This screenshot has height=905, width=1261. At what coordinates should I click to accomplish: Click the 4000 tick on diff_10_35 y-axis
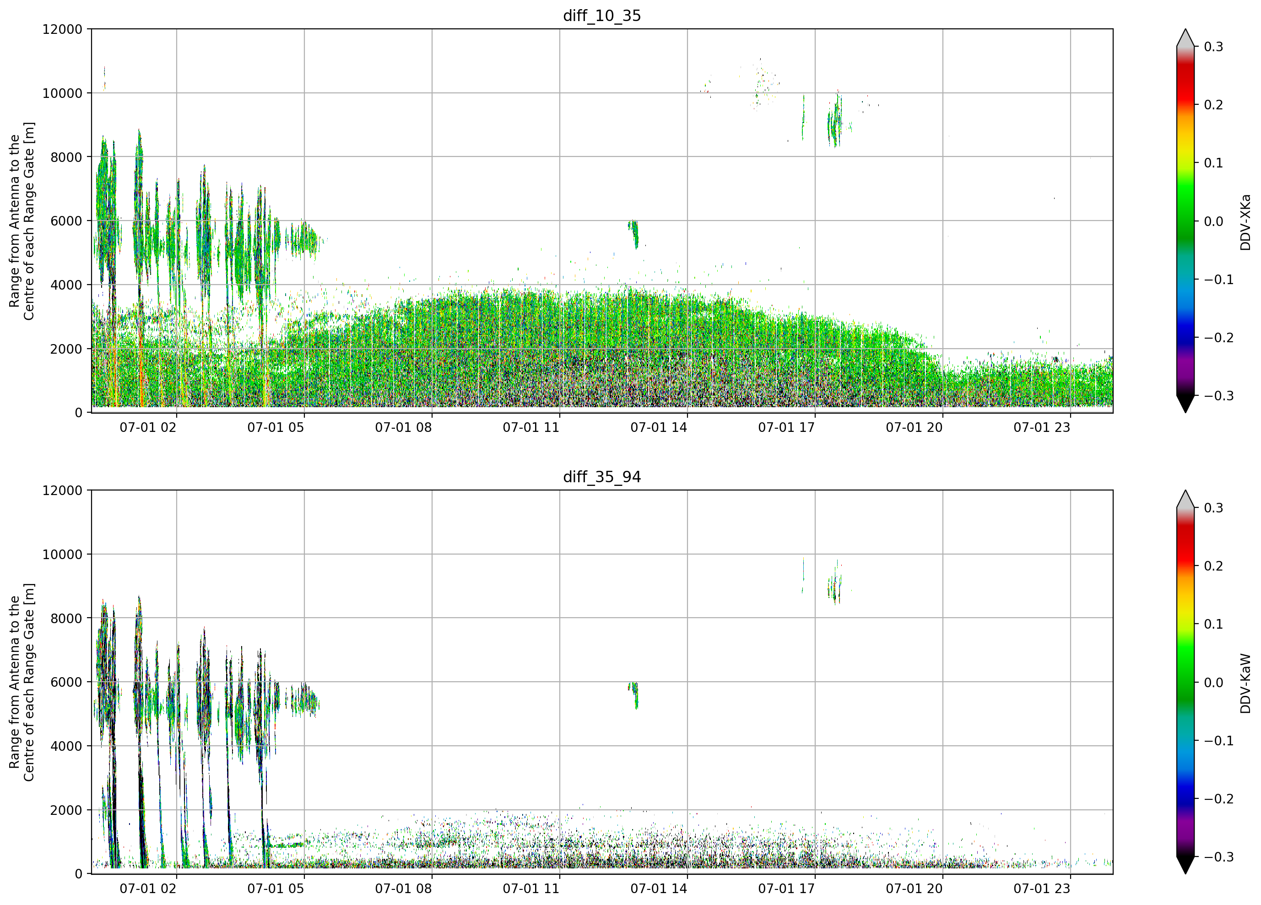tap(66, 285)
